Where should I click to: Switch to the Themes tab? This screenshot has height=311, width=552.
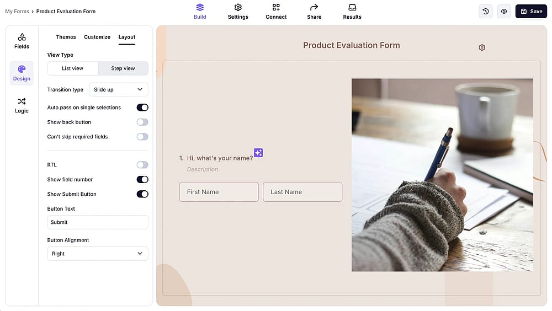coord(66,37)
